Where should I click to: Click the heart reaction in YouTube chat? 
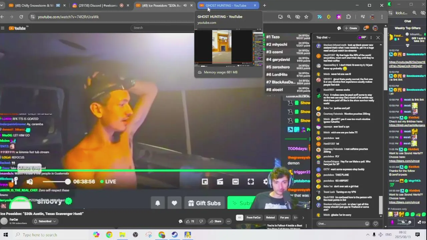(x=376, y=224)
